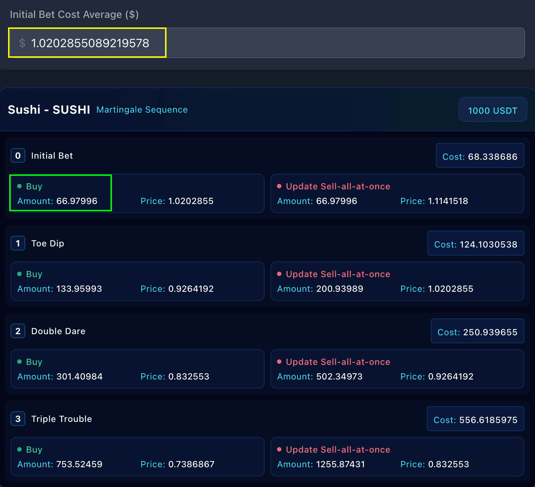The height and width of the screenshot is (487, 535).
Task: Click the Triple Trouble cost 556.6185975 badge
Action: point(475,420)
